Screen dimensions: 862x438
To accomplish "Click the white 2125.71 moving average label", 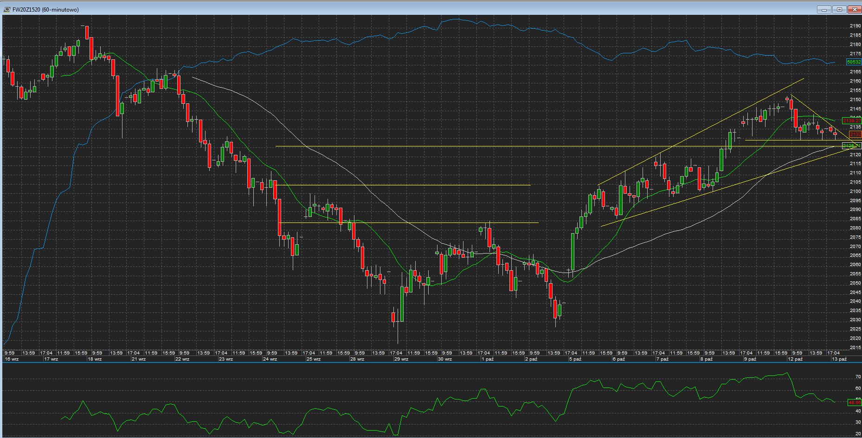I will tap(852, 146).
